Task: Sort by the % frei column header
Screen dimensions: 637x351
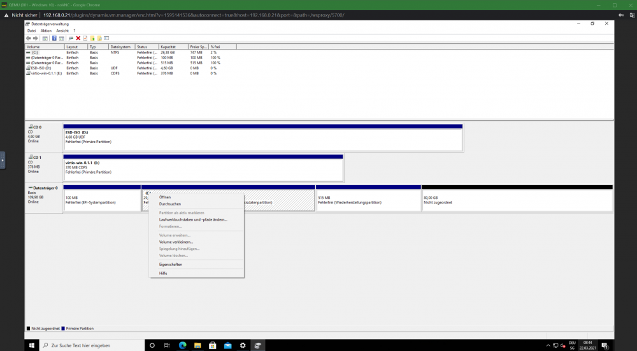Action: 222,47
